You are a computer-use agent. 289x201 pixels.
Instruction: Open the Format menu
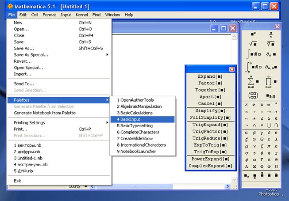tap(49, 15)
